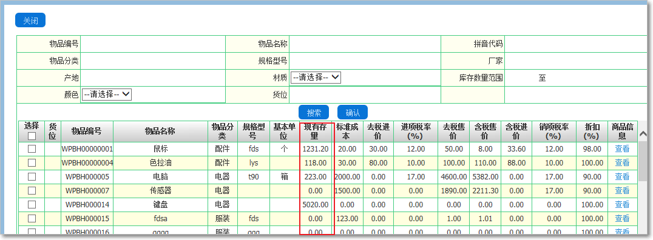The image size is (653, 240).
Task: Click stock value 223.00
Action: [x=315, y=177]
